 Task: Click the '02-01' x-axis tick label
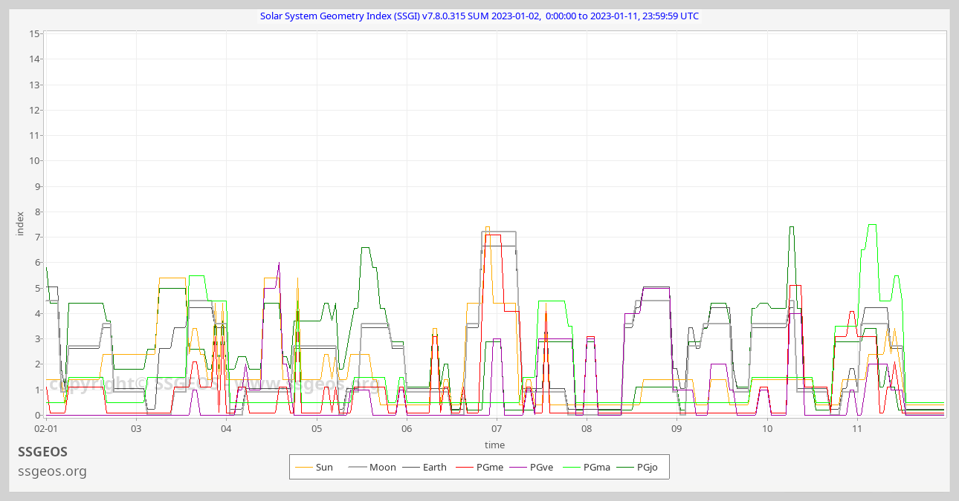[45, 429]
